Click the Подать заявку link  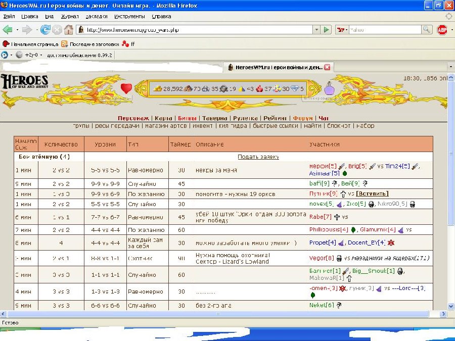click(x=258, y=157)
